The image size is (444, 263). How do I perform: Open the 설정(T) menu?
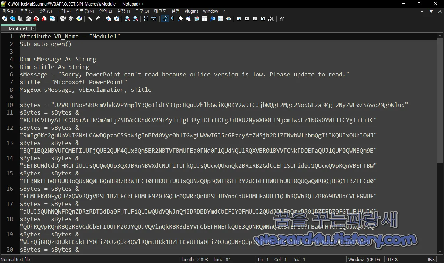pos(123,11)
